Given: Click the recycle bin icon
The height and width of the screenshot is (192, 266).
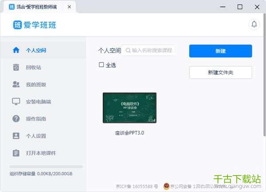Looking at the screenshot, I should click(x=16, y=67).
